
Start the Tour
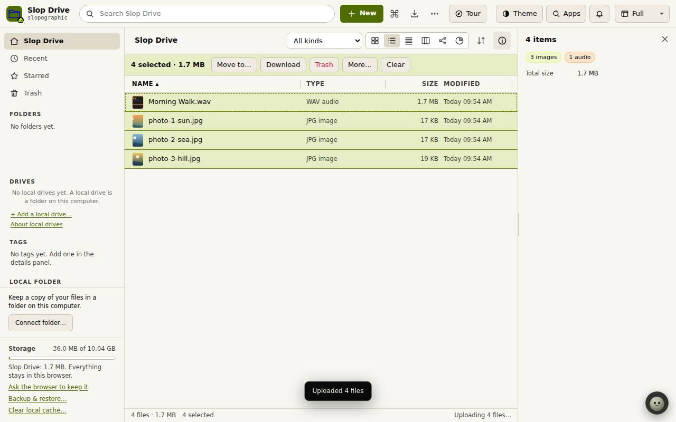(x=467, y=14)
